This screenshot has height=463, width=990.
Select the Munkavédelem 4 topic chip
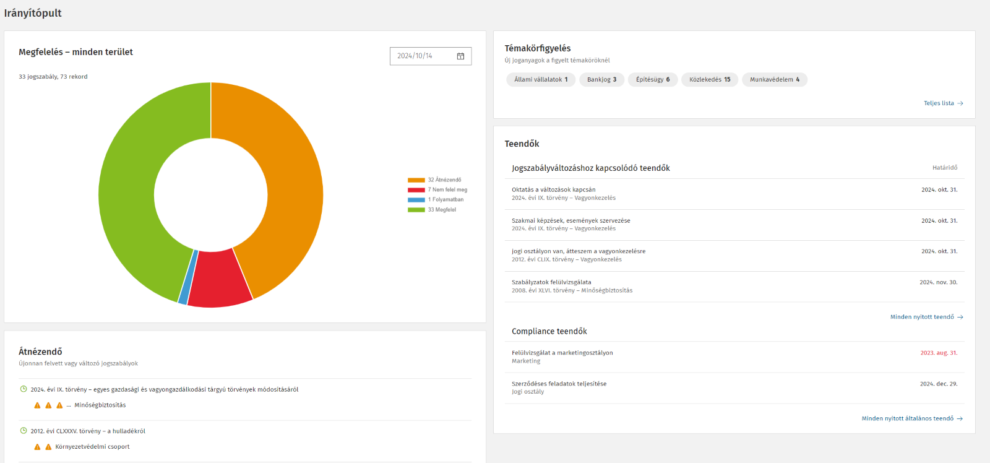point(774,80)
